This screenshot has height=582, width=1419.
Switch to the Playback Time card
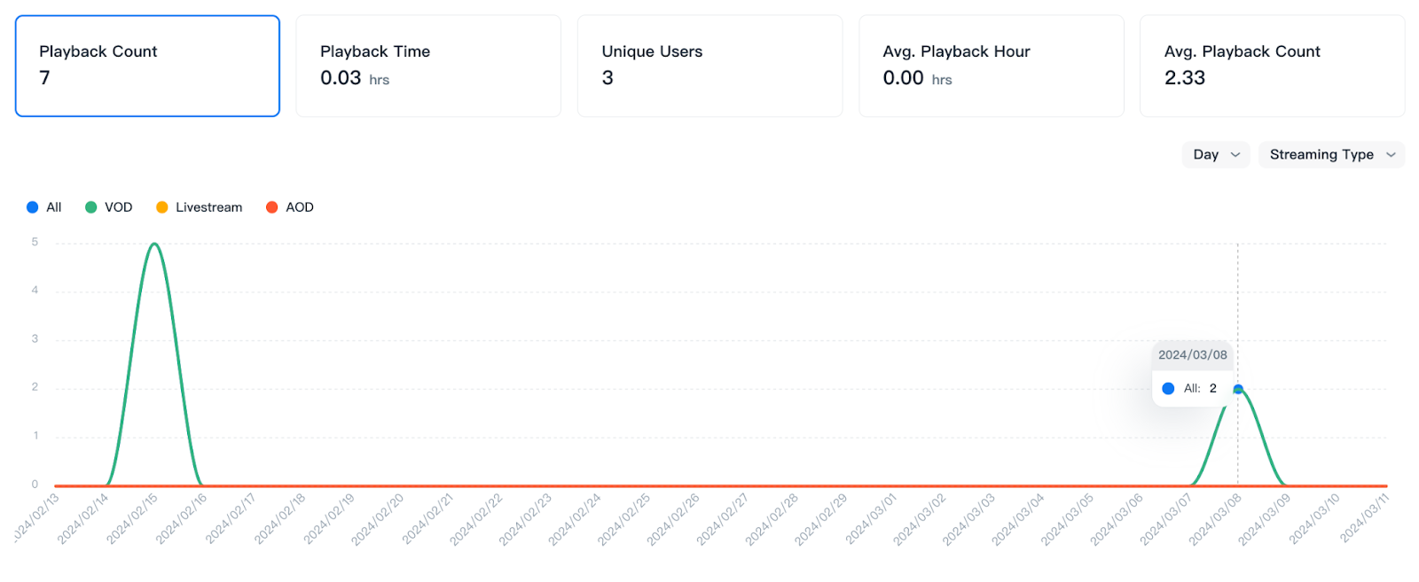(427, 66)
